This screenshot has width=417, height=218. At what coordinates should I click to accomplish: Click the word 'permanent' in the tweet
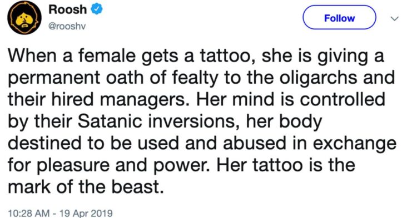tap(54, 79)
